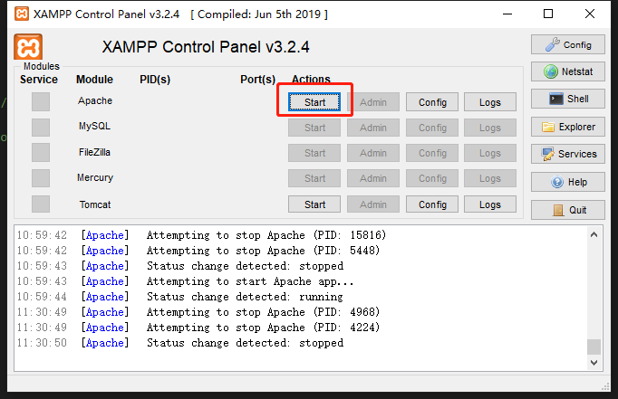
Task: Click the log scrollbar up arrow
Action: tap(594, 235)
